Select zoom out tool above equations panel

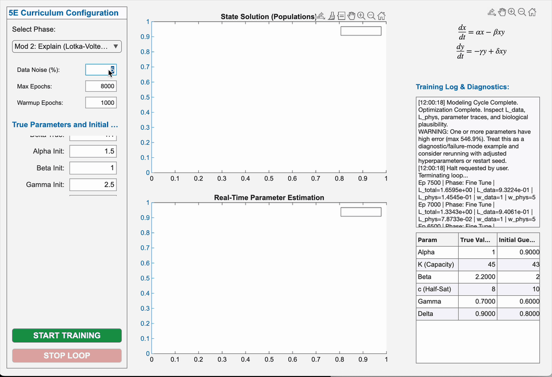(522, 12)
